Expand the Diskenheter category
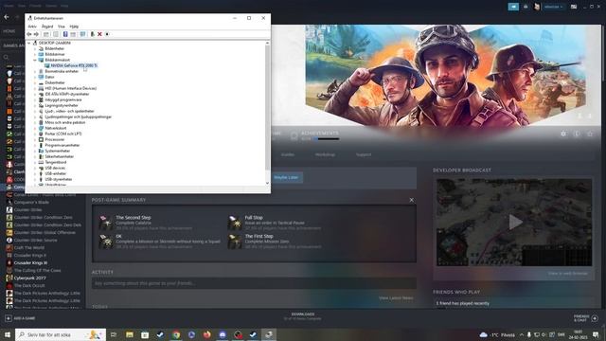Screen dimensions: 606x341 pyautogui.click(x=35, y=82)
